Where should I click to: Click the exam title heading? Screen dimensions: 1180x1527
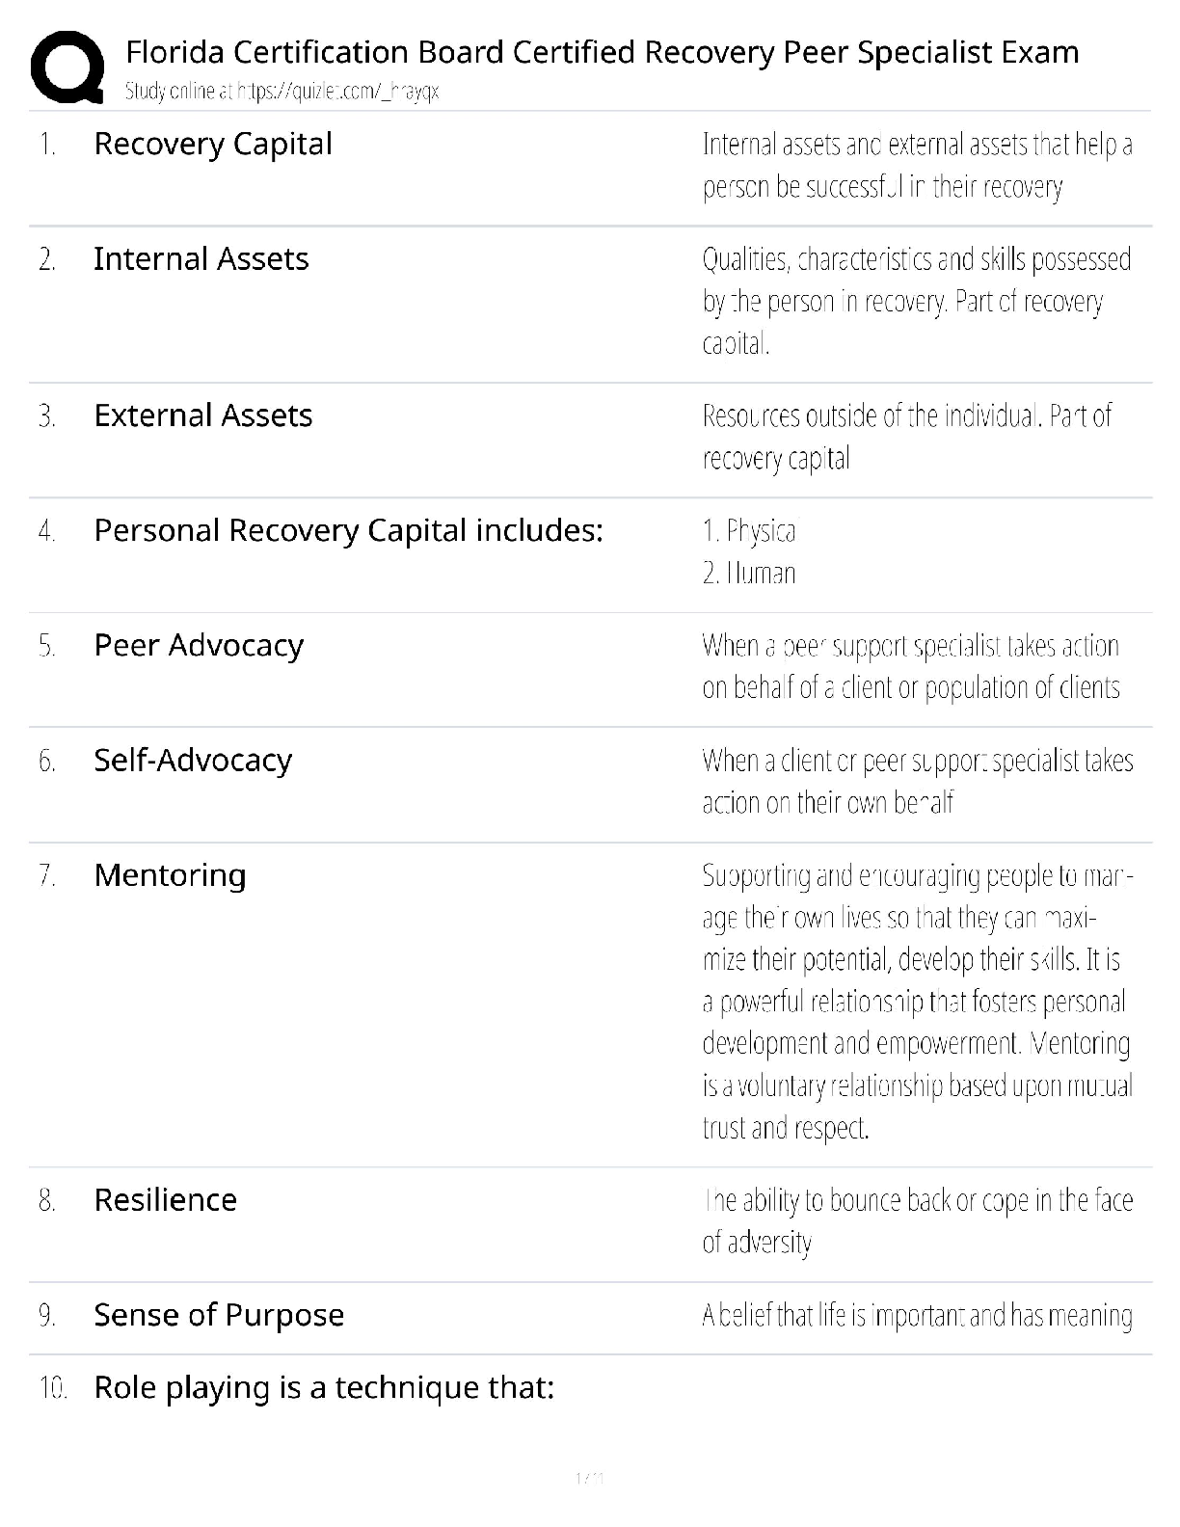pos(602,51)
